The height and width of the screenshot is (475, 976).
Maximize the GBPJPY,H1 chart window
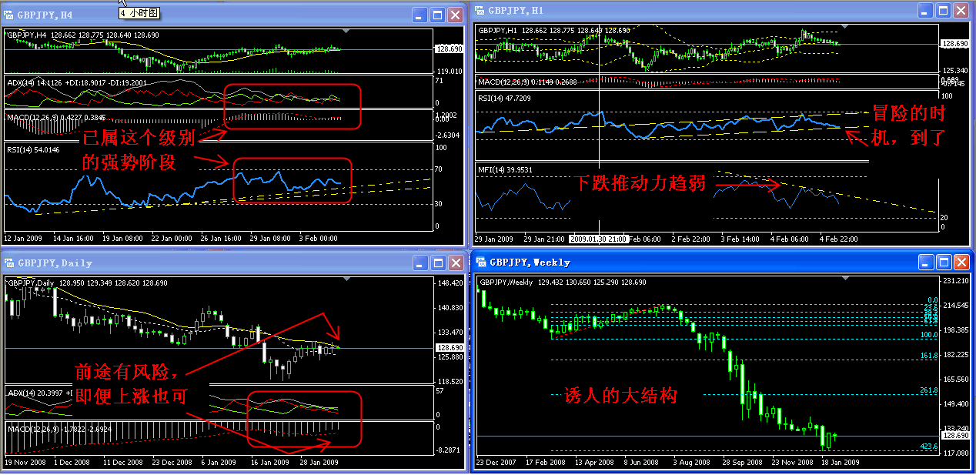[944, 10]
